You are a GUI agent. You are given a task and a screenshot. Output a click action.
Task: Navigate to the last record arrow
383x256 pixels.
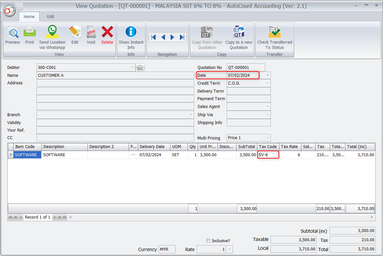(182, 37)
